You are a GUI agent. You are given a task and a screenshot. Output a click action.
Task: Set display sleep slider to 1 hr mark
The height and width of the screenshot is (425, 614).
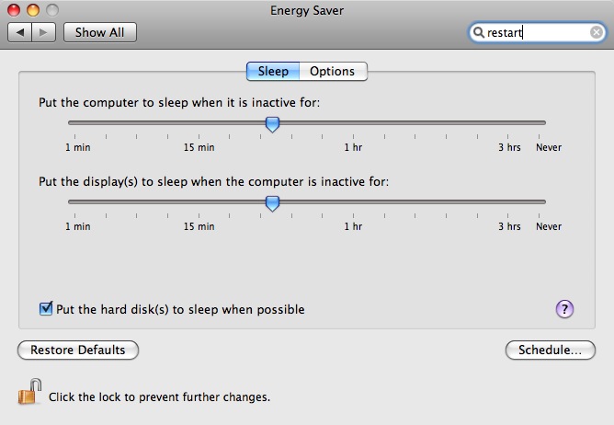(353, 201)
